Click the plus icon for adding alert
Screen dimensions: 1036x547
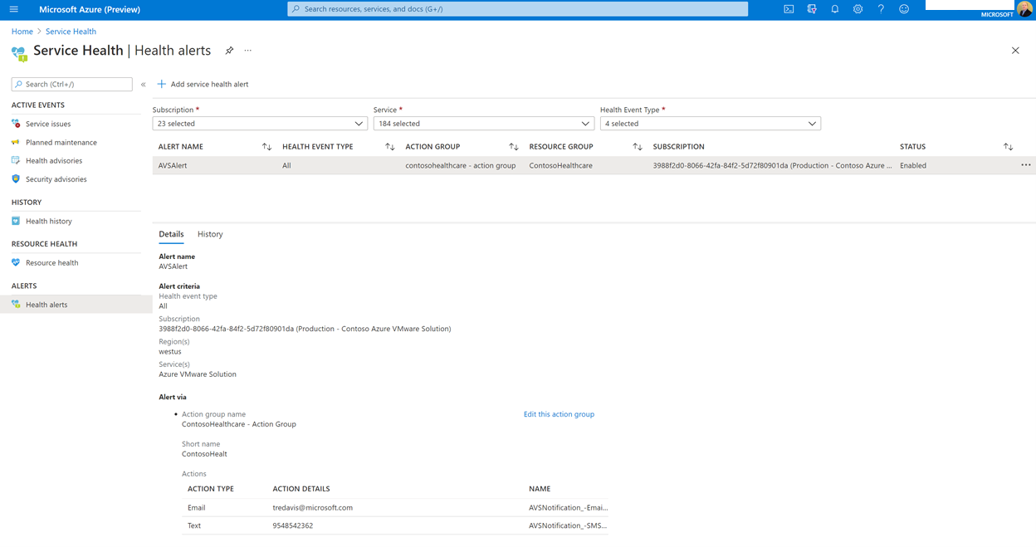(162, 84)
